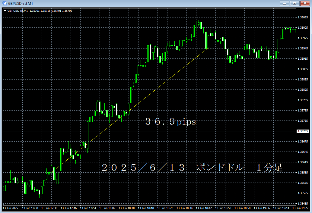Click price scale value 1.35915
312x213 pixels.
point(303,59)
